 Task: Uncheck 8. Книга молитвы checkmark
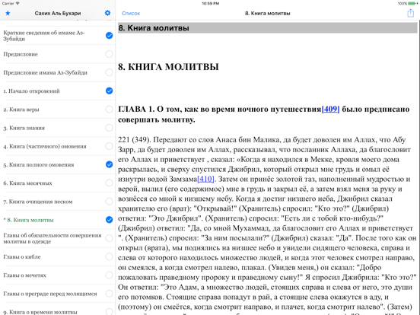tap(109, 220)
